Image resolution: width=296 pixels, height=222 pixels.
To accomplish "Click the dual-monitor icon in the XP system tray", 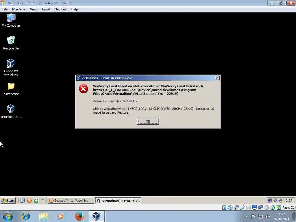I will click(x=270, y=201).
